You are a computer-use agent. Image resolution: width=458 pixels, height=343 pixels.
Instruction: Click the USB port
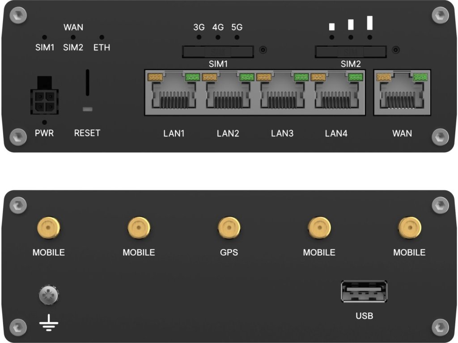(x=364, y=292)
